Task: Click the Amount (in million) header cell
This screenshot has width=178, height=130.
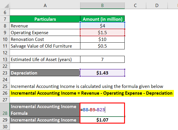Action: point(102,19)
